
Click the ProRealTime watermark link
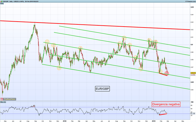pos(10,99)
